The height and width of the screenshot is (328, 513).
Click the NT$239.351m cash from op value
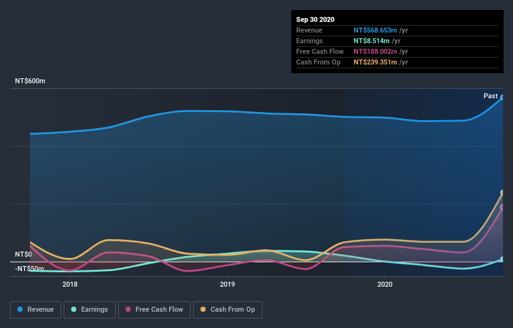click(376, 62)
